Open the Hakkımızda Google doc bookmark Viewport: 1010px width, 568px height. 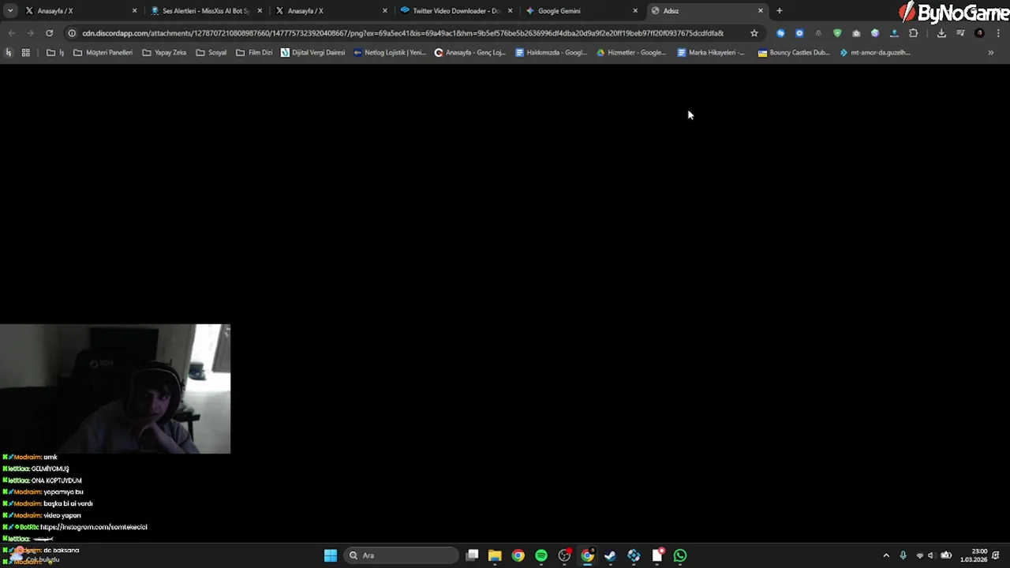tap(551, 53)
